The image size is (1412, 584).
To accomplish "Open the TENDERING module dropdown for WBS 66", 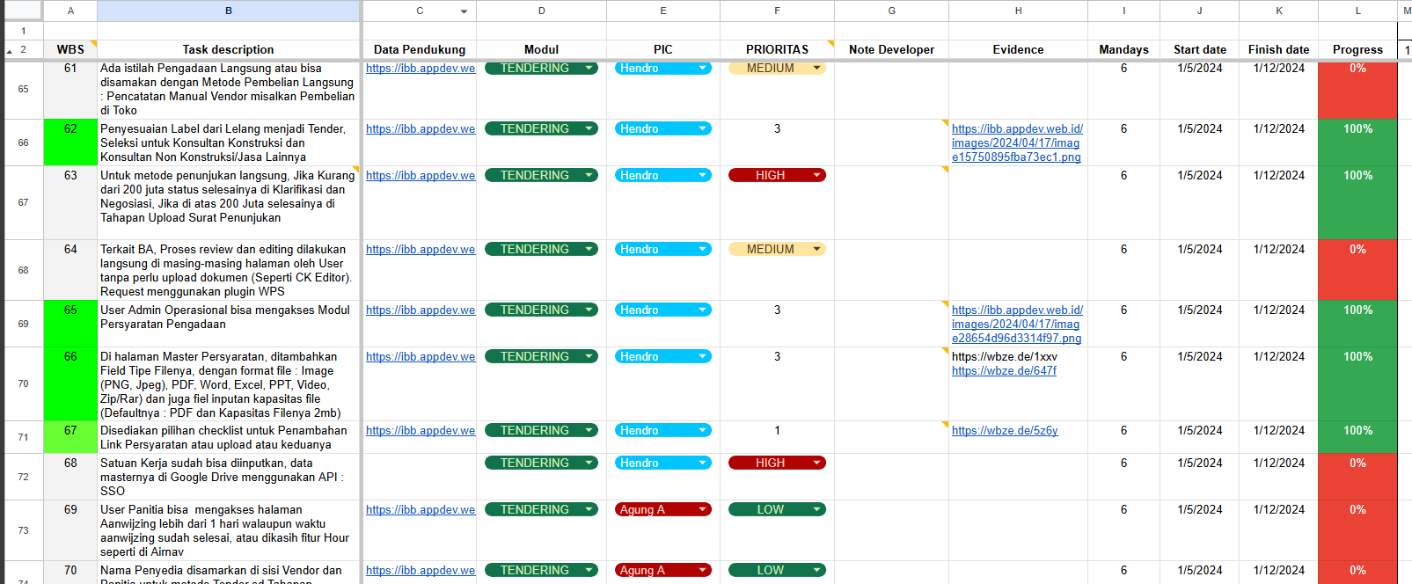I will pyautogui.click(x=589, y=357).
